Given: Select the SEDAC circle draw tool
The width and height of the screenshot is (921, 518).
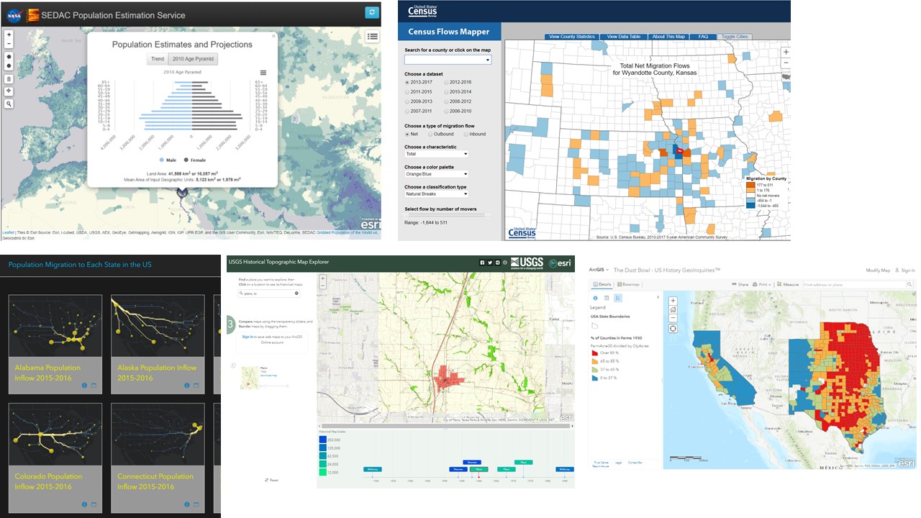Looking at the screenshot, I should (9, 65).
